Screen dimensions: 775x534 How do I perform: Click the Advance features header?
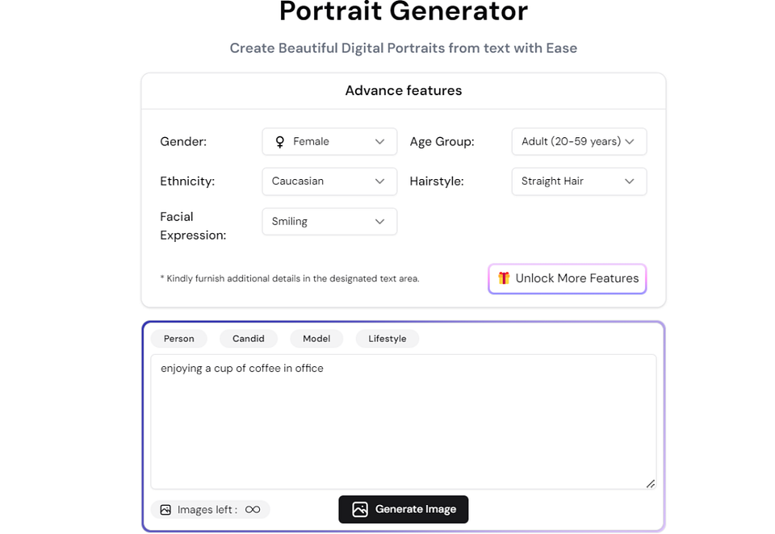tap(404, 90)
